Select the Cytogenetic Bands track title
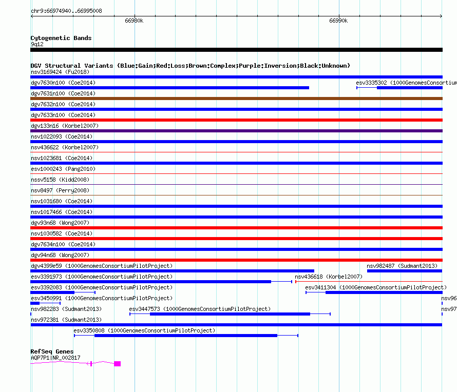 (x=61, y=38)
